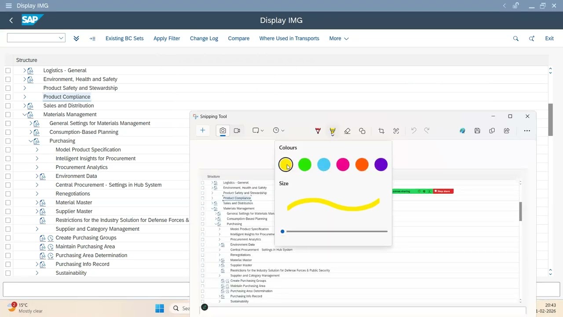Screen dimensions: 563x317
Task: Open weather widget on taskbar
Action: pyautogui.click(x=25, y=308)
